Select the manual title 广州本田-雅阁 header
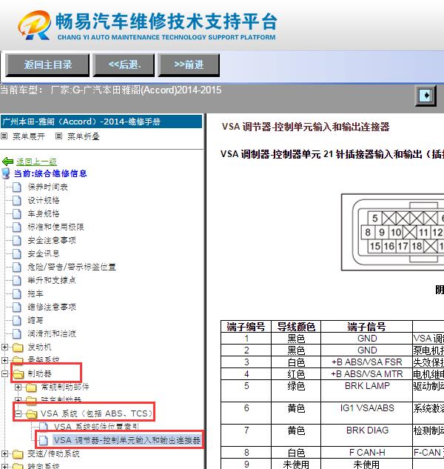The height and width of the screenshot is (469, 444). coord(101,122)
